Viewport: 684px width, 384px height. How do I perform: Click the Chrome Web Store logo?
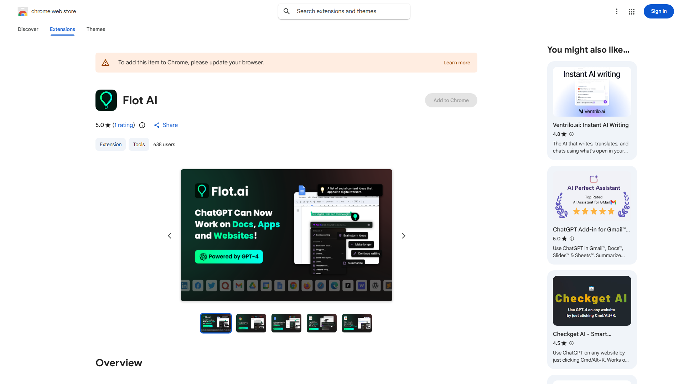23,11
